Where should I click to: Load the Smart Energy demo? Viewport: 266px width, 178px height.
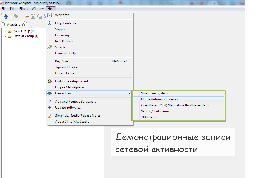[x=179, y=93]
